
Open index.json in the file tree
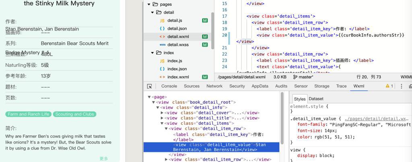(x=177, y=69)
